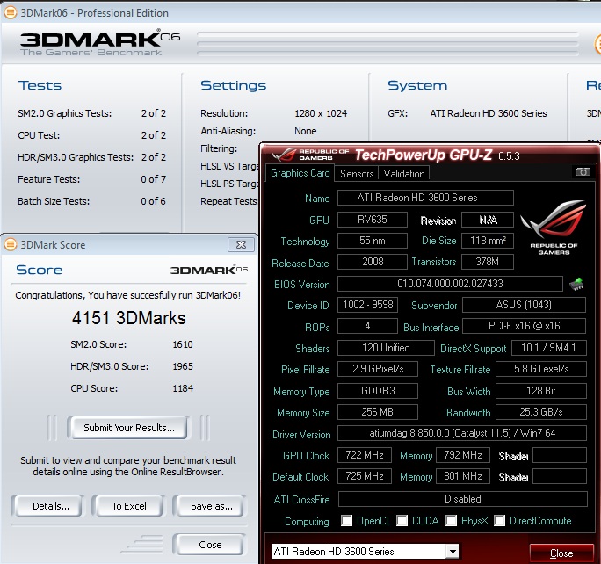This screenshot has height=564, width=601.
Task: Click the Bus Width 128 Bit field
Action: 541,390
